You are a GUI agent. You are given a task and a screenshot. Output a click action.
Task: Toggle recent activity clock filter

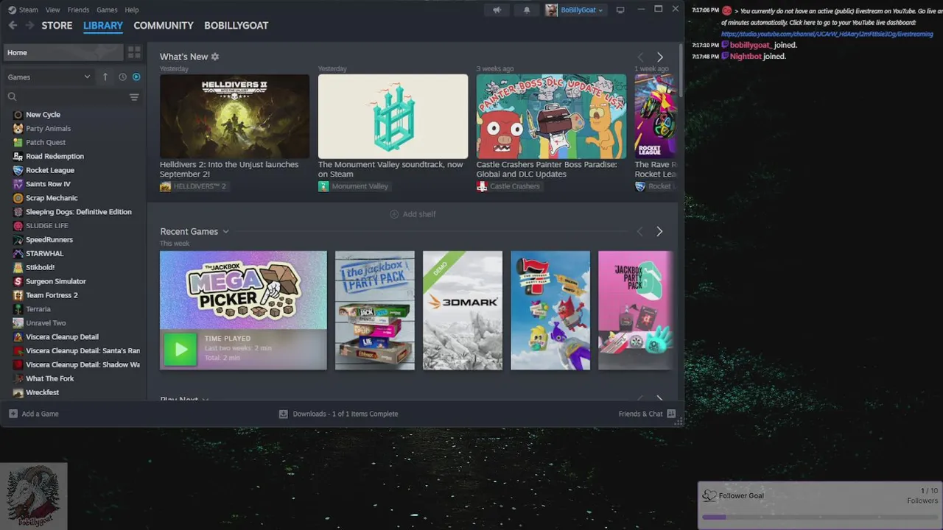click(122, 77)
